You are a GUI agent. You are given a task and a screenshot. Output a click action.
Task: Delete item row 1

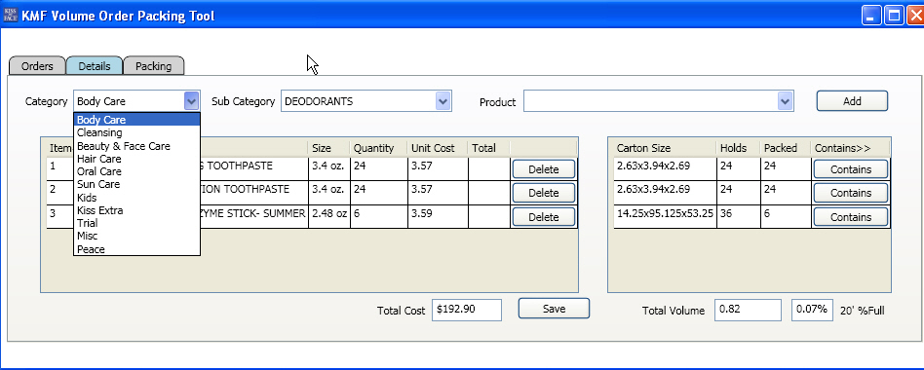543,169
